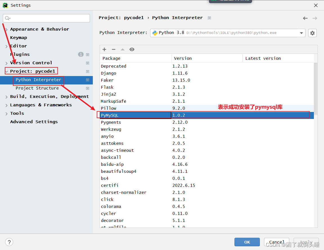Select the Flask package row
This screenshot has height=250, width=324.
[x=207, y=87]
